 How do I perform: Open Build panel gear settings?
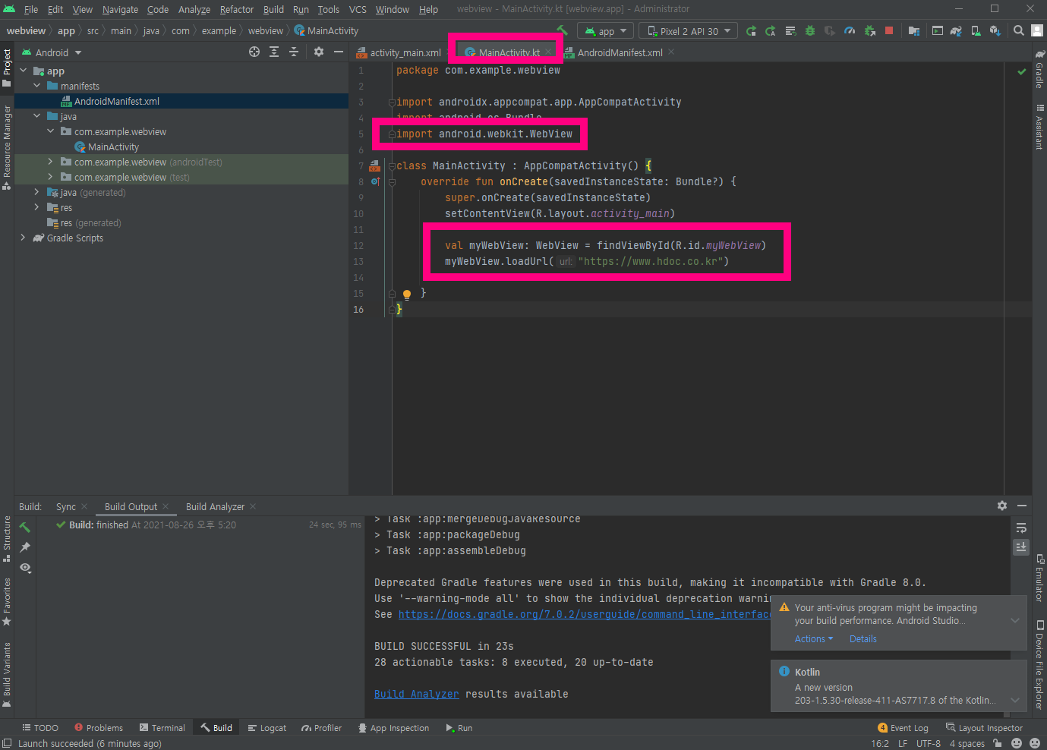[x=1002, y=506]
